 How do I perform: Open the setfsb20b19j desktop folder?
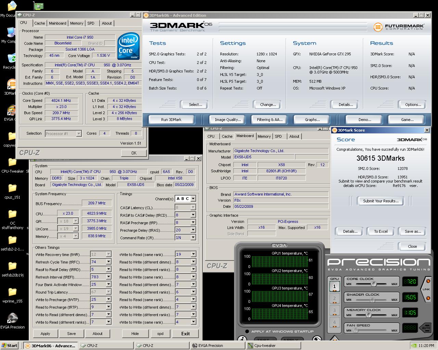[12, 266]
